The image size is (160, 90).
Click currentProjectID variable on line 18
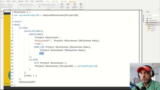click(87, 66)
